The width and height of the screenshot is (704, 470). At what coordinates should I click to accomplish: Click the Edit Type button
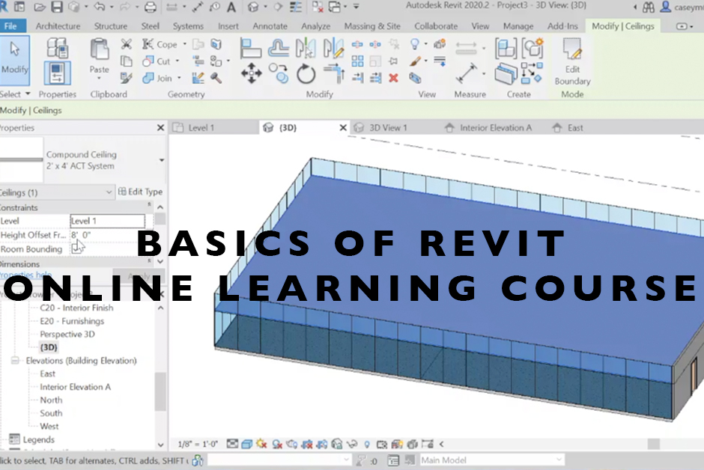coord(140,192)
